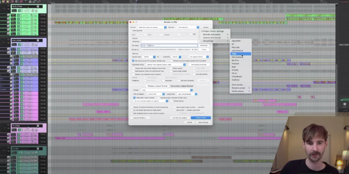Open the Options and format submenu

click(215, 38)
